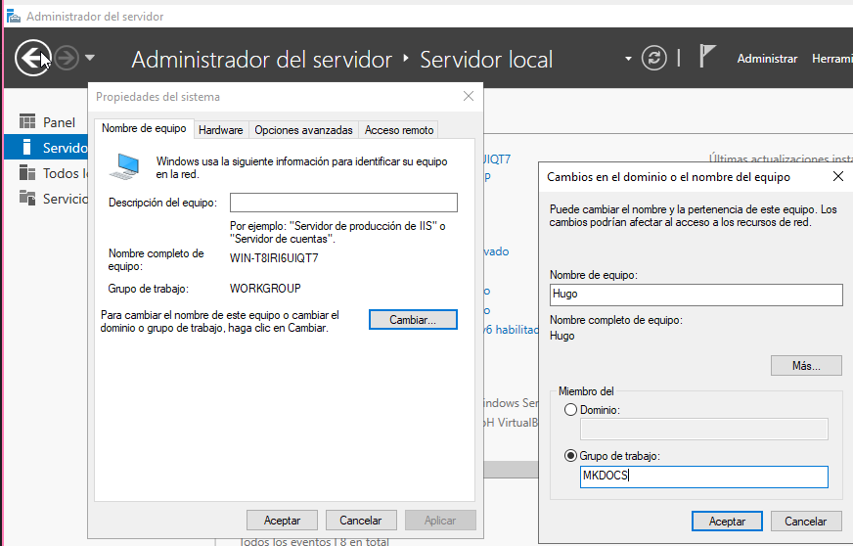Expand dropdown arrow beside refresh icon

click(629, 60)
